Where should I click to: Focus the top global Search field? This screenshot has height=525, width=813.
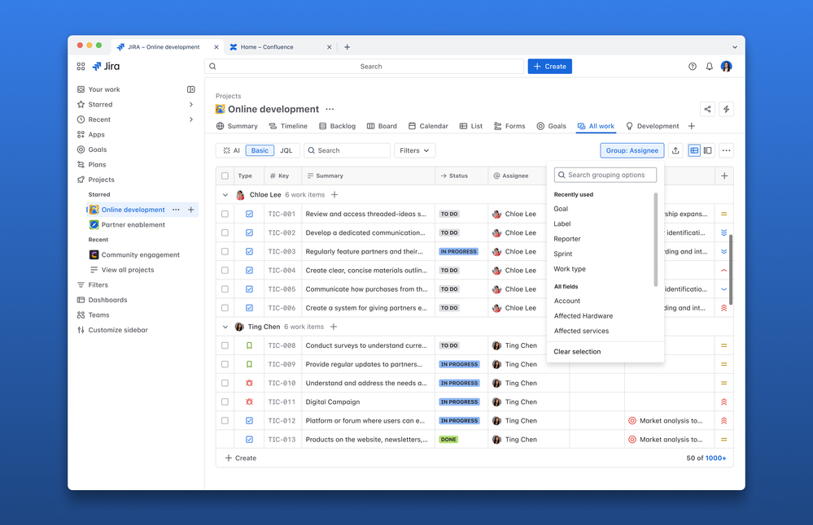tap(364, 67)
